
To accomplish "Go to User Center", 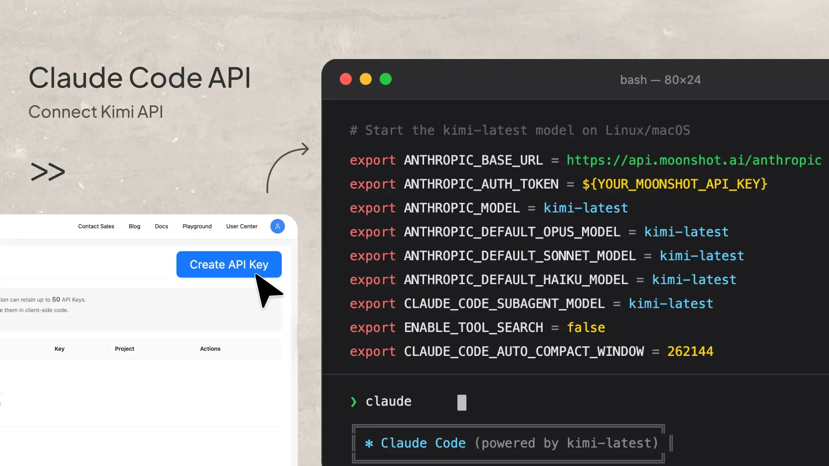I will click(x=242, y=226).
